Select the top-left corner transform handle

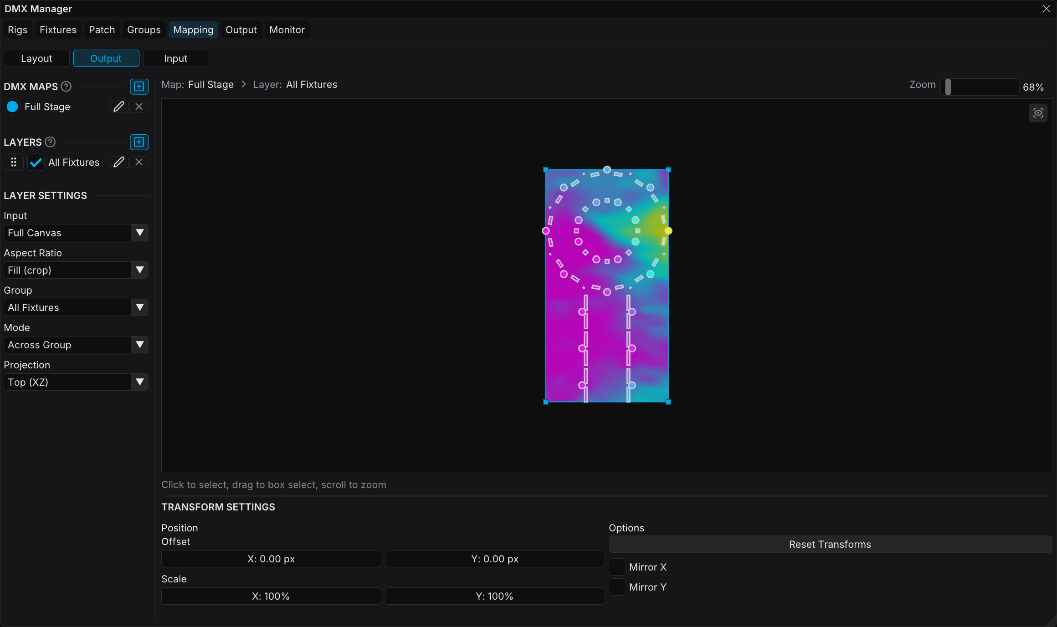[546, 170]
